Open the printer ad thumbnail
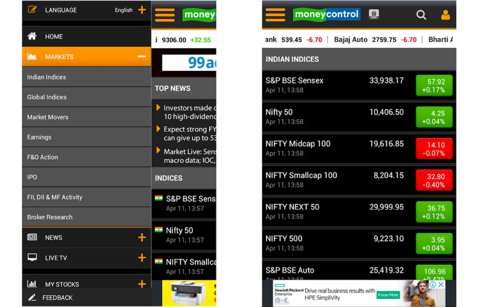This screenshot has width=491, height=307. click(x=189, y=293)
